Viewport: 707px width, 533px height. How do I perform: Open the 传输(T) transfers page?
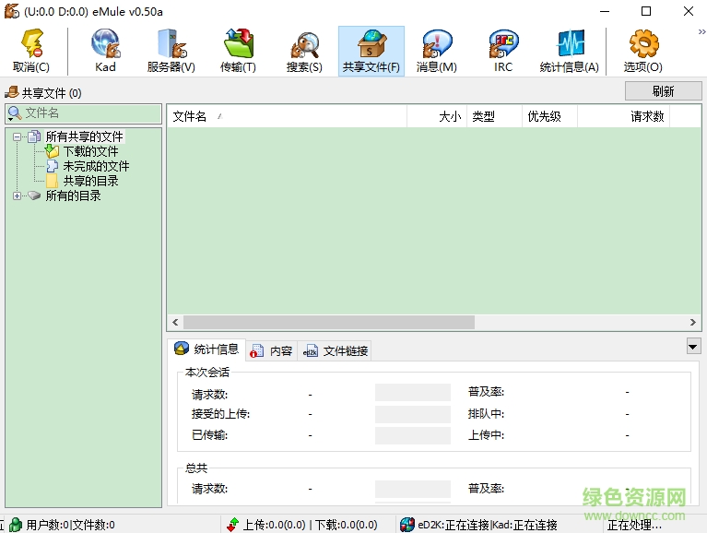[238, 51]
